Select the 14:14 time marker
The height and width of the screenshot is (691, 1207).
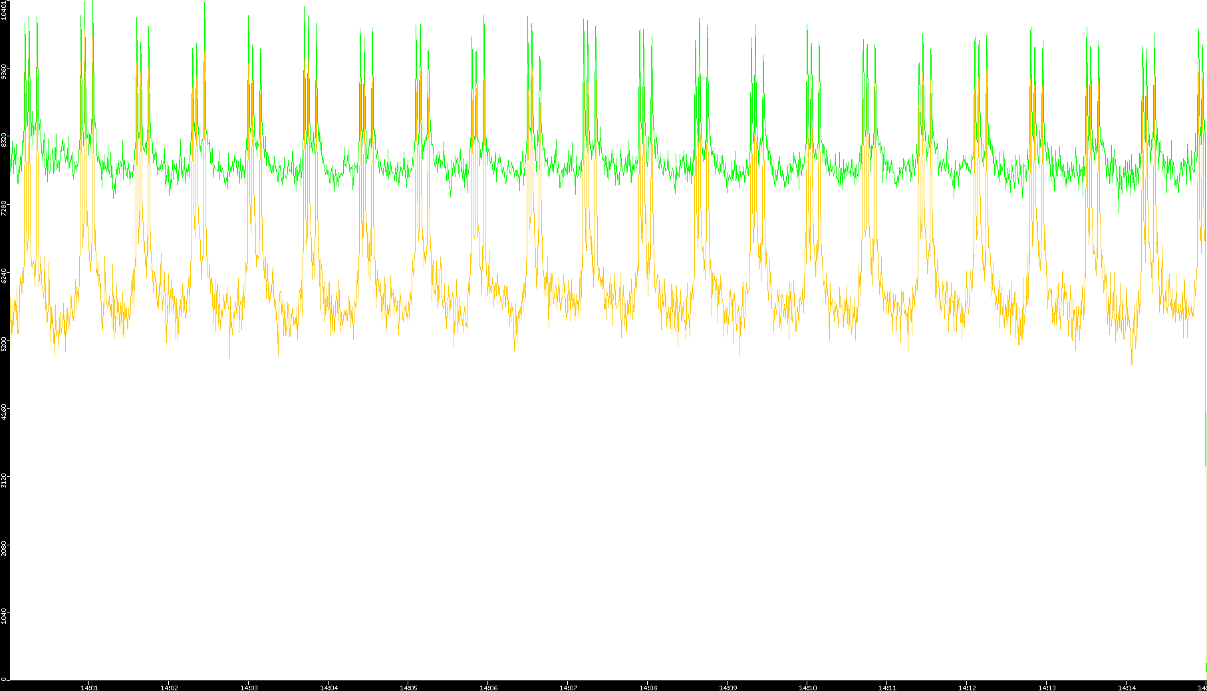tap(1127, 687)
